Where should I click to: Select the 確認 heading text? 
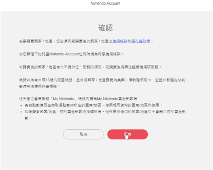(105, 28)
